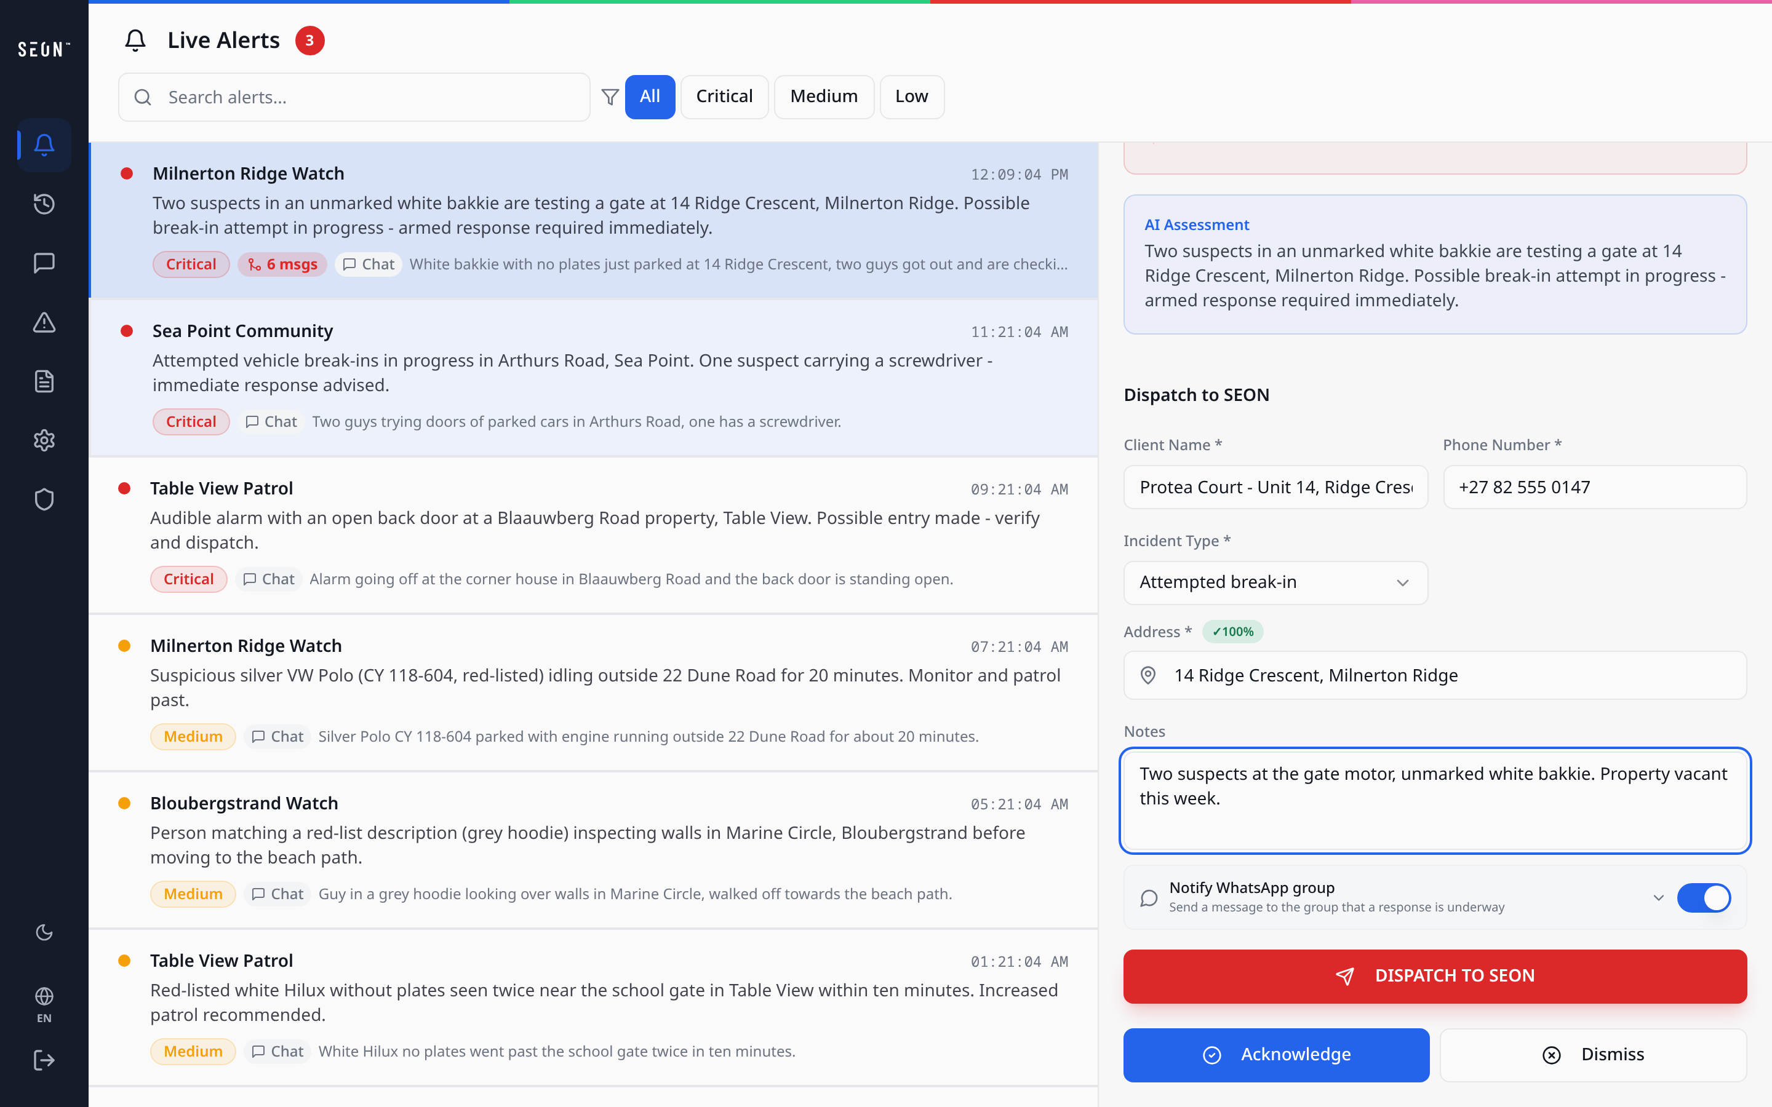The height and width of the screenshot is (1107, 1772).
Task: Click the bell icon beside Live Alerts
Action: coord(135,40)
